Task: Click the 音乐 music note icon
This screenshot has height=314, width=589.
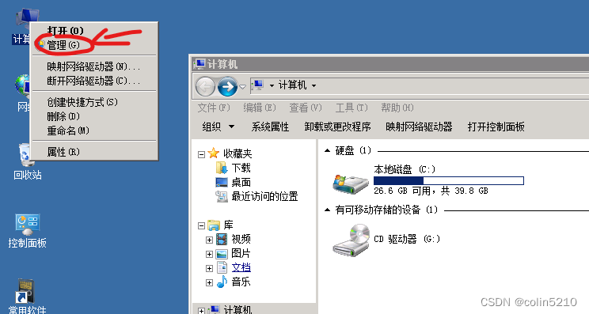Action: (222, 282)
